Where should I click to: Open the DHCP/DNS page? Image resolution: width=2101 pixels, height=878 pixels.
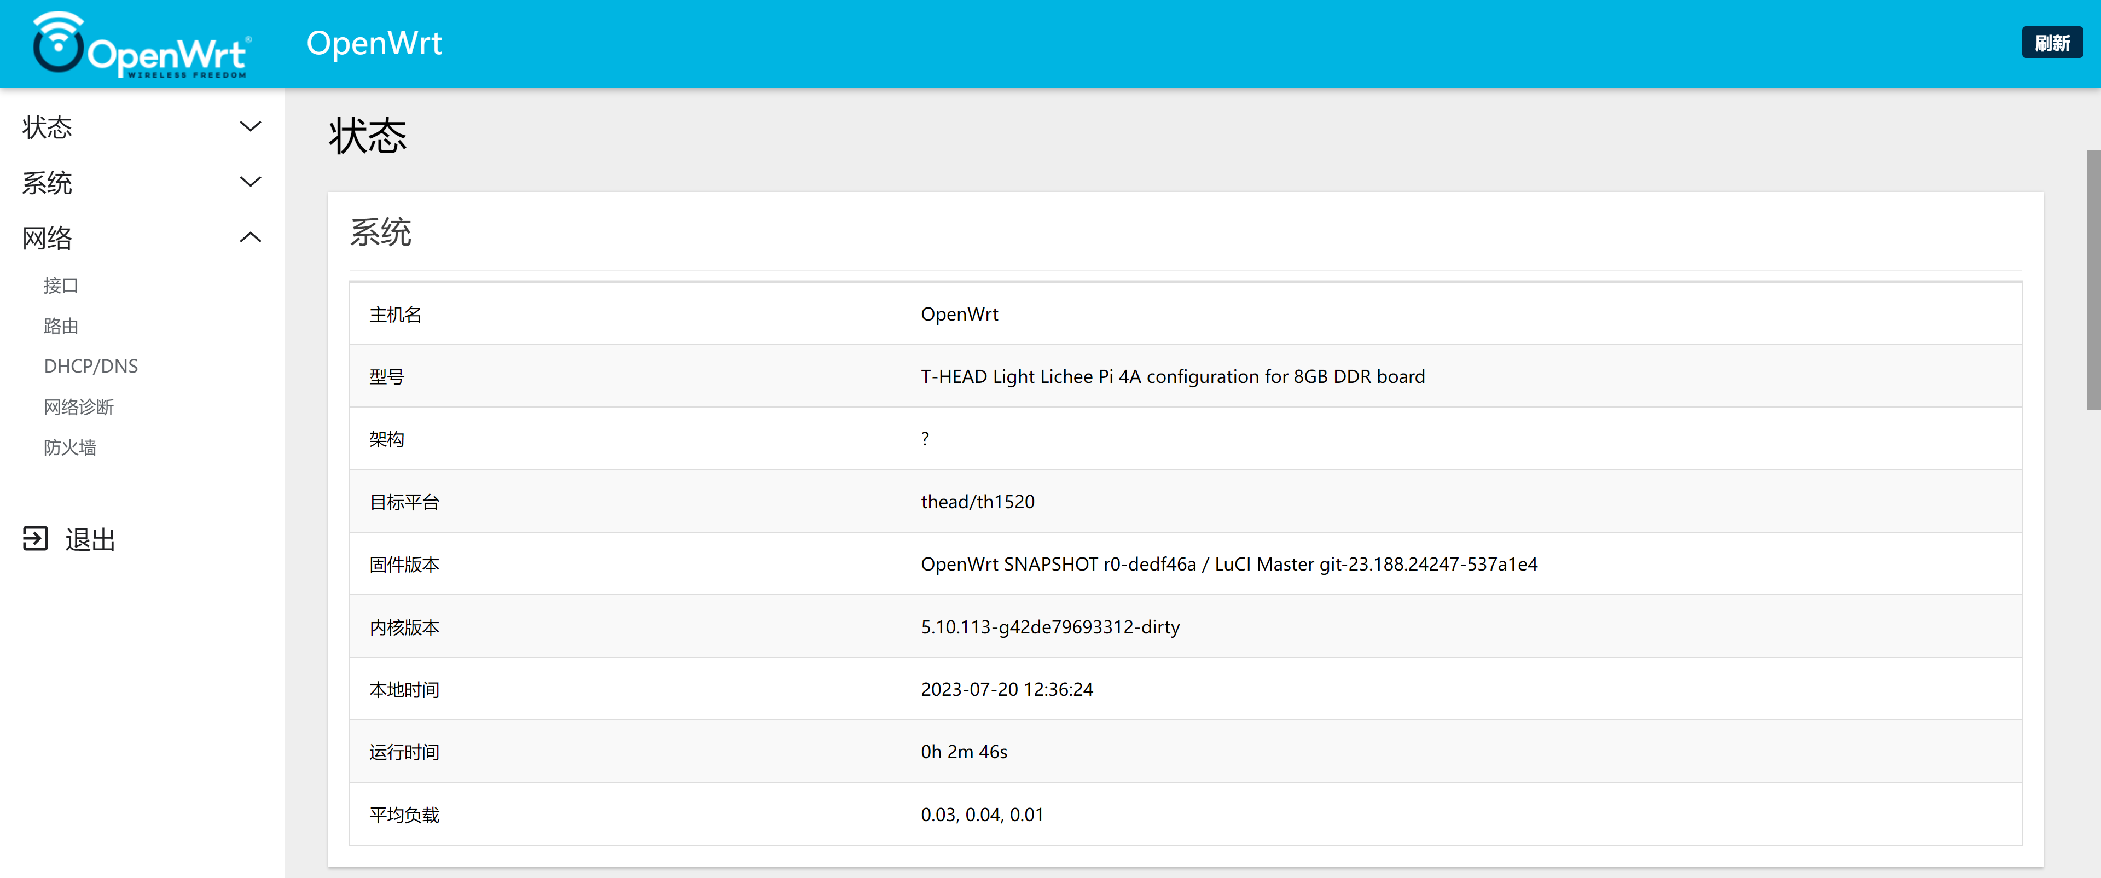tap(90, 366)
